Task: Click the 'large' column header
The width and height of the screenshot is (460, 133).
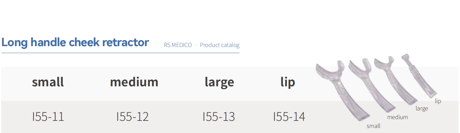Action: click(219, 83)
